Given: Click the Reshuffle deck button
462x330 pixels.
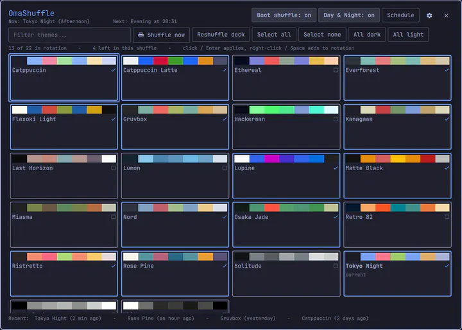Looking at the screenshot, I should coord(221,35).
